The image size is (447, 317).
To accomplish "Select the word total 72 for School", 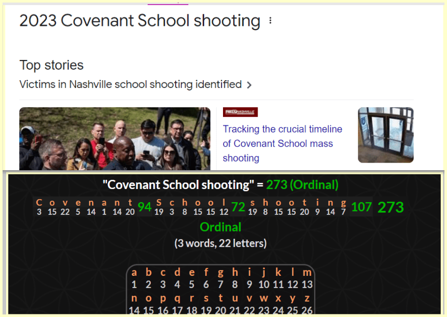I will [x=238, y=207].
